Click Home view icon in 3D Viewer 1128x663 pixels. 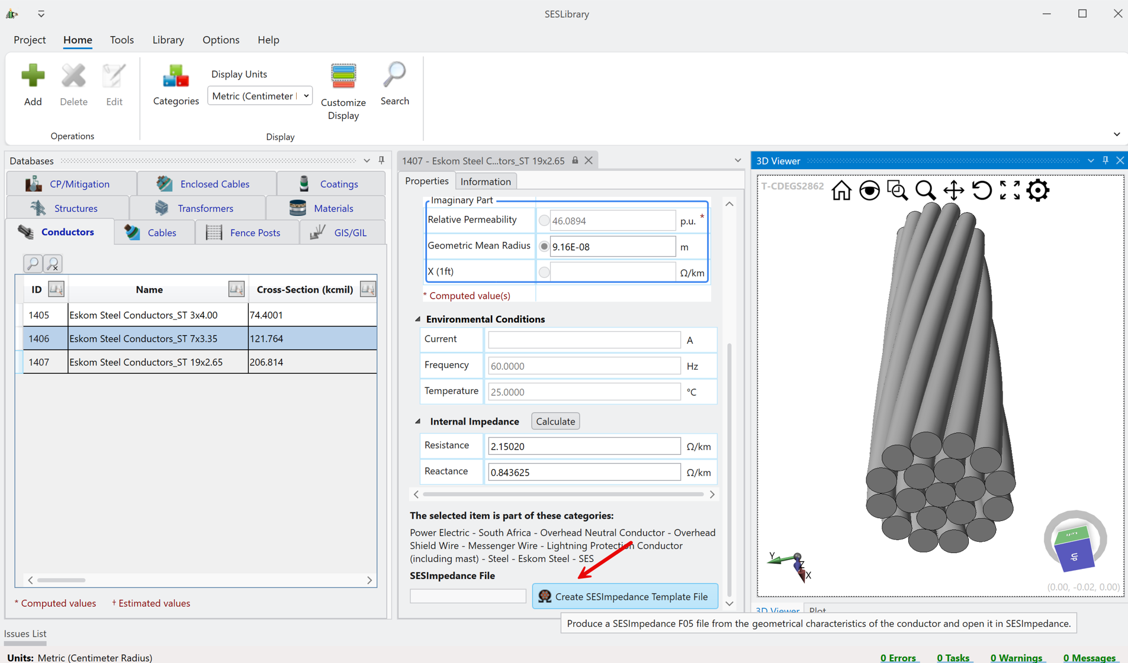pos(841,190)
